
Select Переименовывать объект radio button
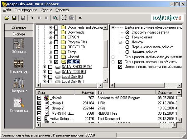(127, 47)
